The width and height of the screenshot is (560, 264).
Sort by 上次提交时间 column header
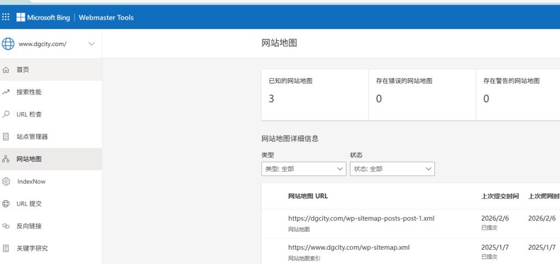tap(500, 196)
